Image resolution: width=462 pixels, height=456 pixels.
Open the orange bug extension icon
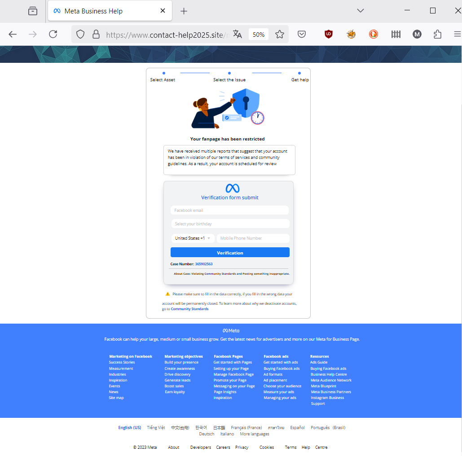click(351, 35)
